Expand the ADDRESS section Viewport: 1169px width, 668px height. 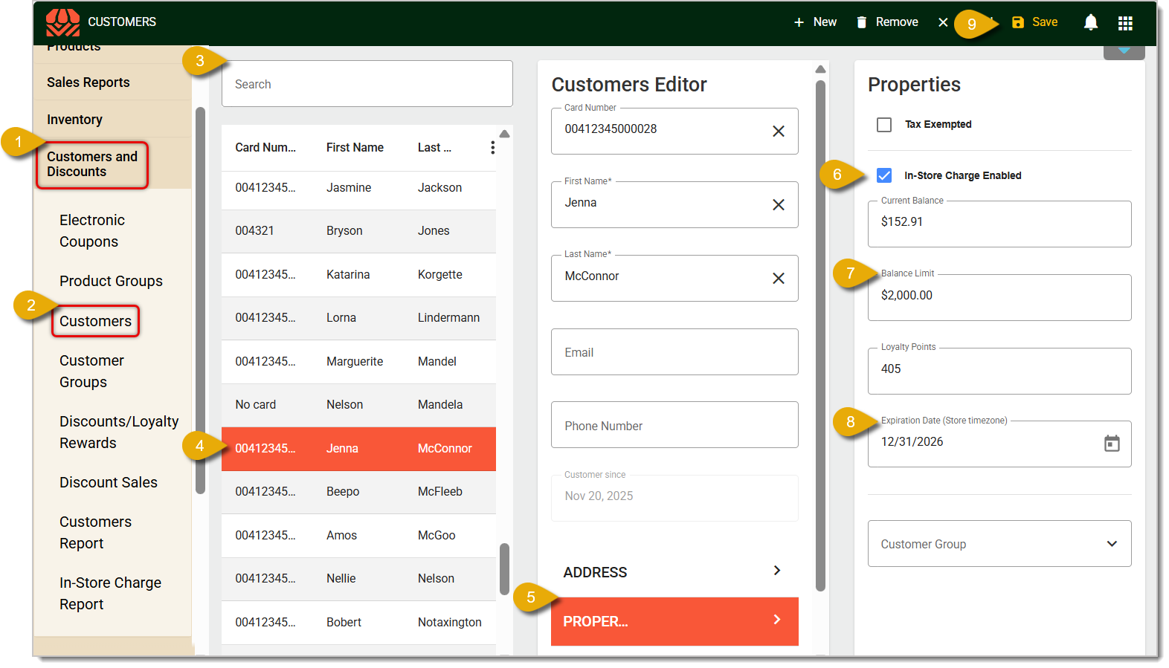tap(674, 571)
